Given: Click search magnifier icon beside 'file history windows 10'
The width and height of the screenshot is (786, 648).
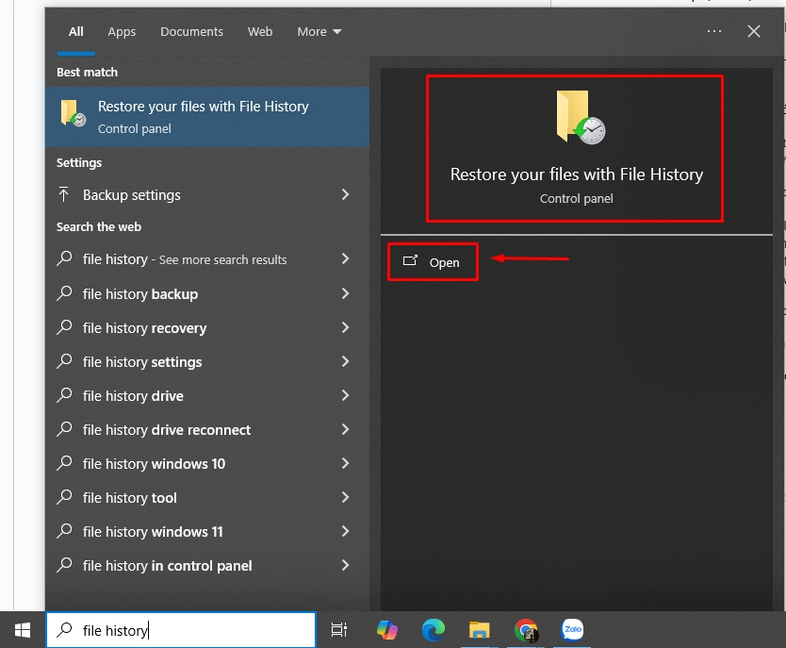Looking at the screenshot, I should [64, 463].
